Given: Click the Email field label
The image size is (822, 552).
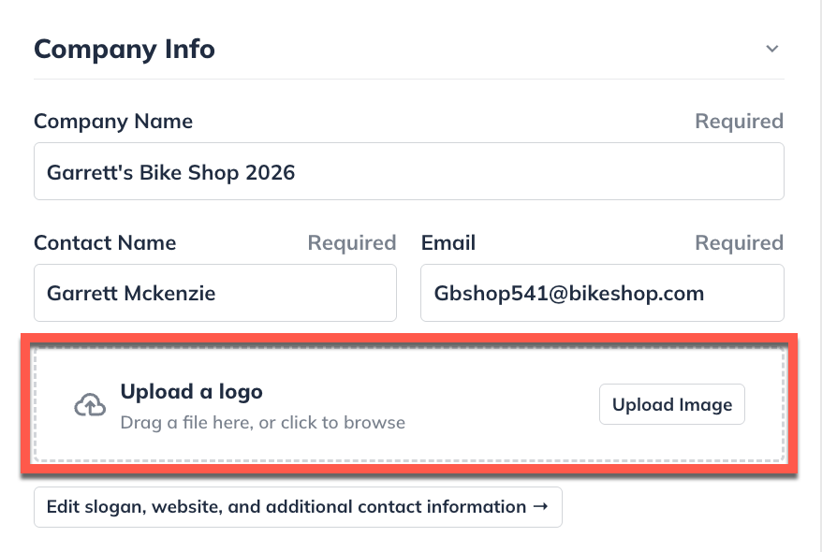Looking at the screenshot, I should tap(448, 243).
